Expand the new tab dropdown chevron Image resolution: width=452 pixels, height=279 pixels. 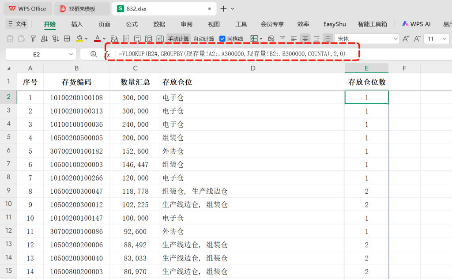pos(232,9)
